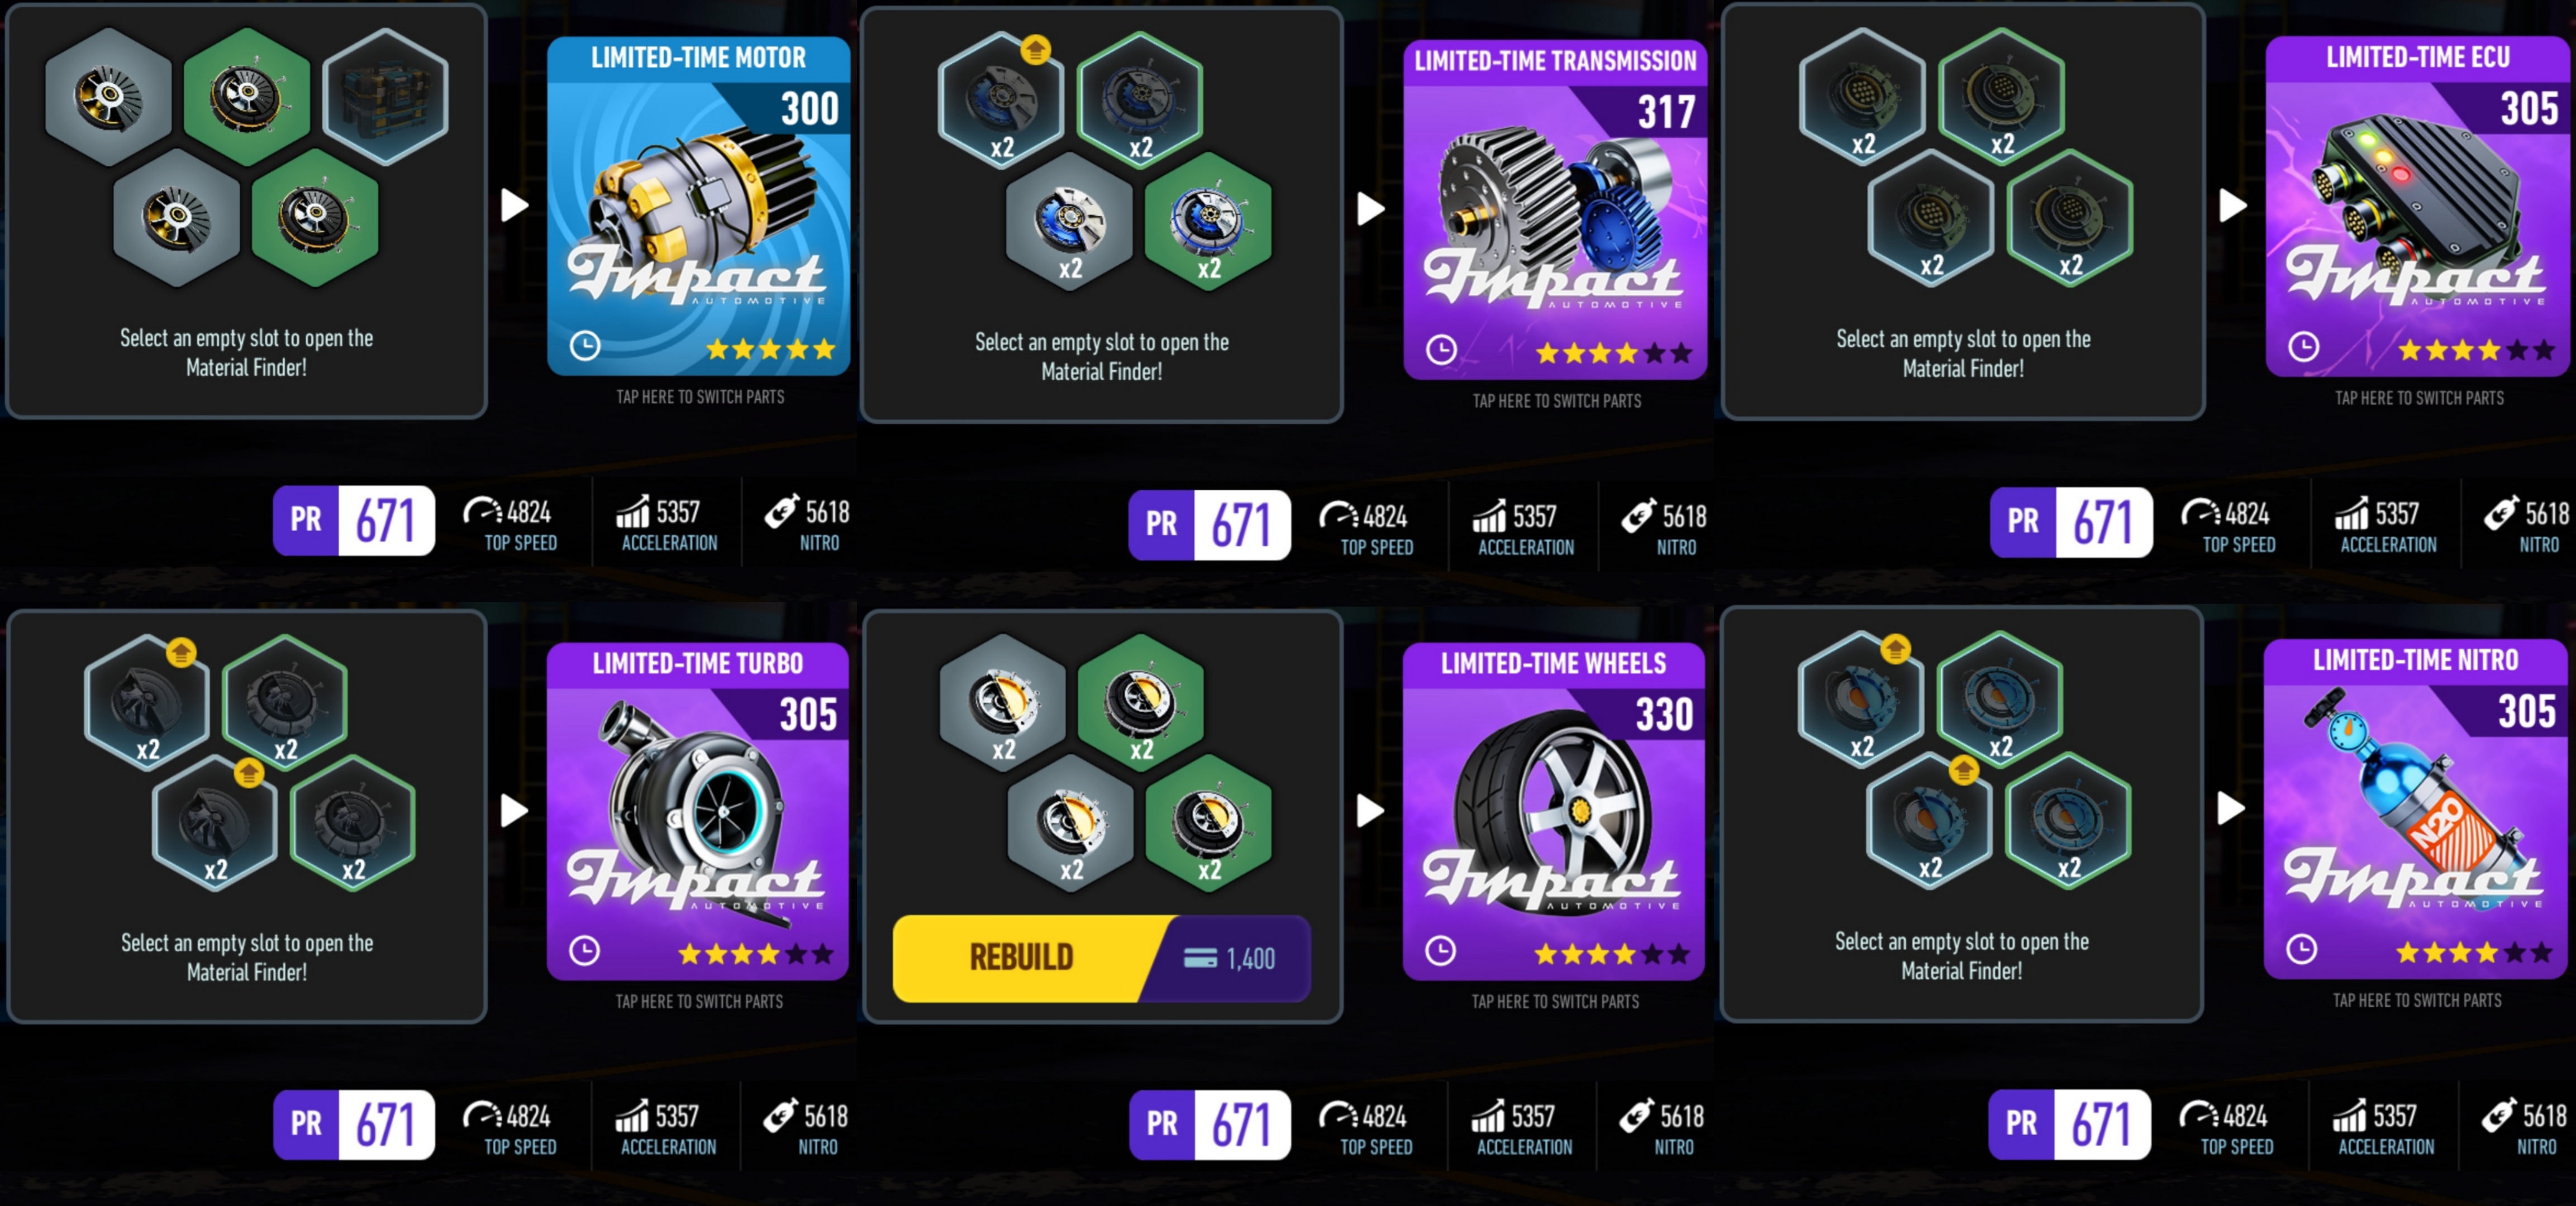Click 'Tap here to switch parts' under Nitro

pyautogui.click(x=2417, y=1000)
